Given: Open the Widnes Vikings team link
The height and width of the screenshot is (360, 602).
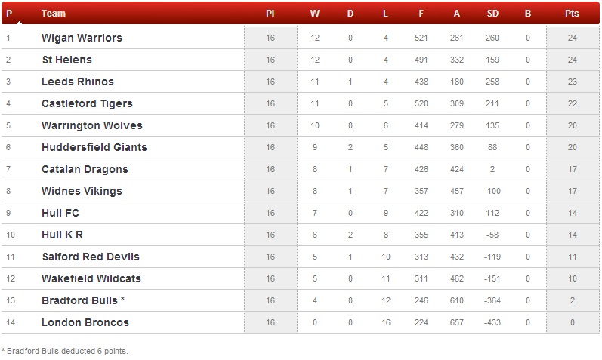Looking at the screenshot, I should click(x=81, y=191).
